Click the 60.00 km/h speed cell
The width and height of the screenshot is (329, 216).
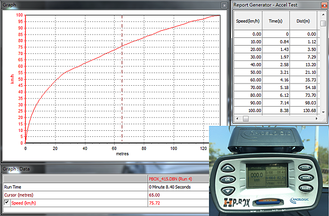(248, 80)
